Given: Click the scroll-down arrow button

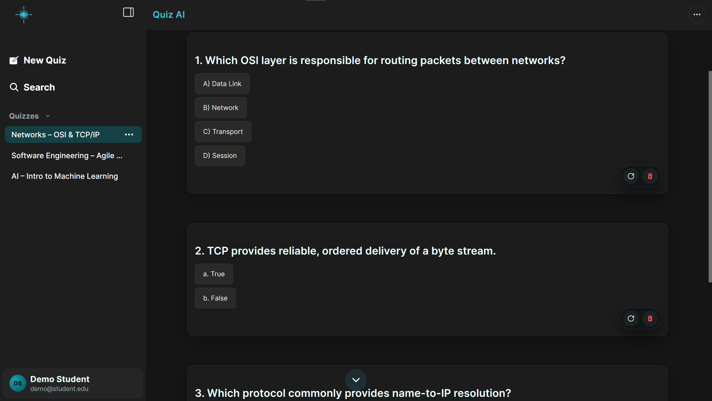Looking at the screenshot, I should coord(356,380).
